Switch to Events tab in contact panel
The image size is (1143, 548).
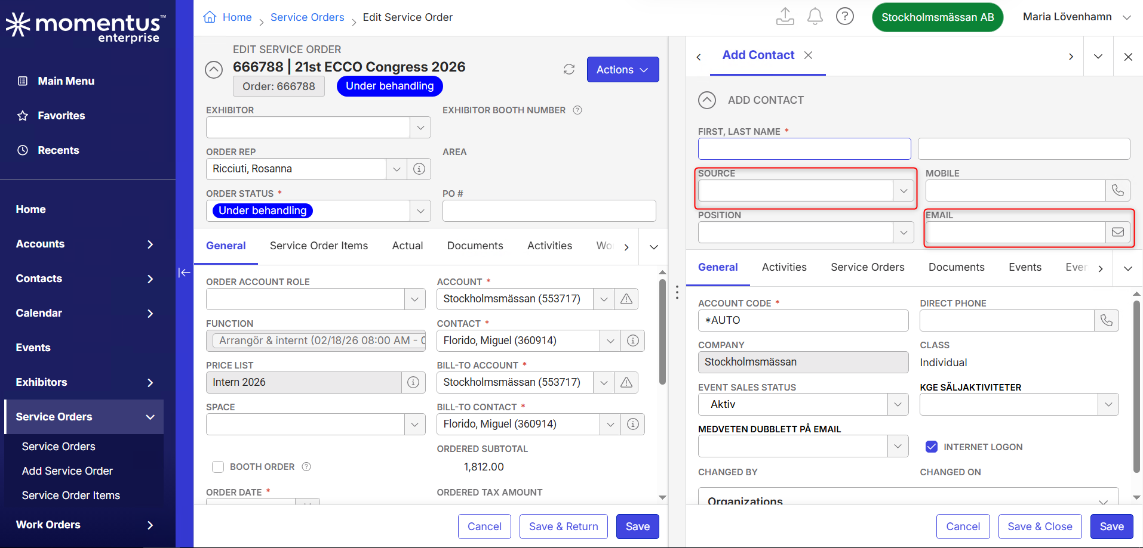tap(1025, 267)
